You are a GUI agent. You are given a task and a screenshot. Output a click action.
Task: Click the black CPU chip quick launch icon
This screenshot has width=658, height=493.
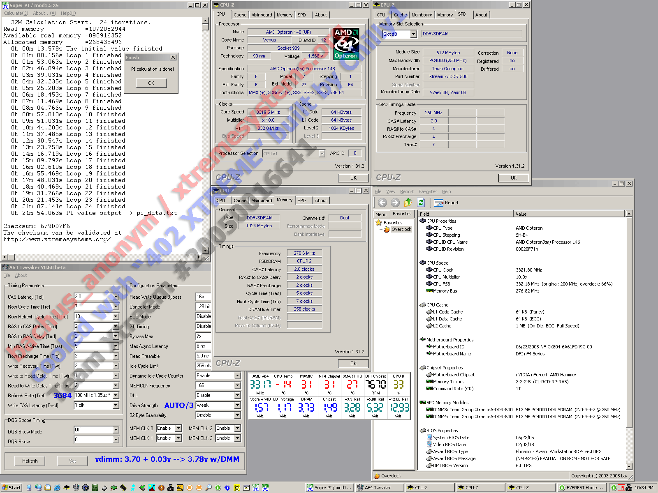[66, 488]
